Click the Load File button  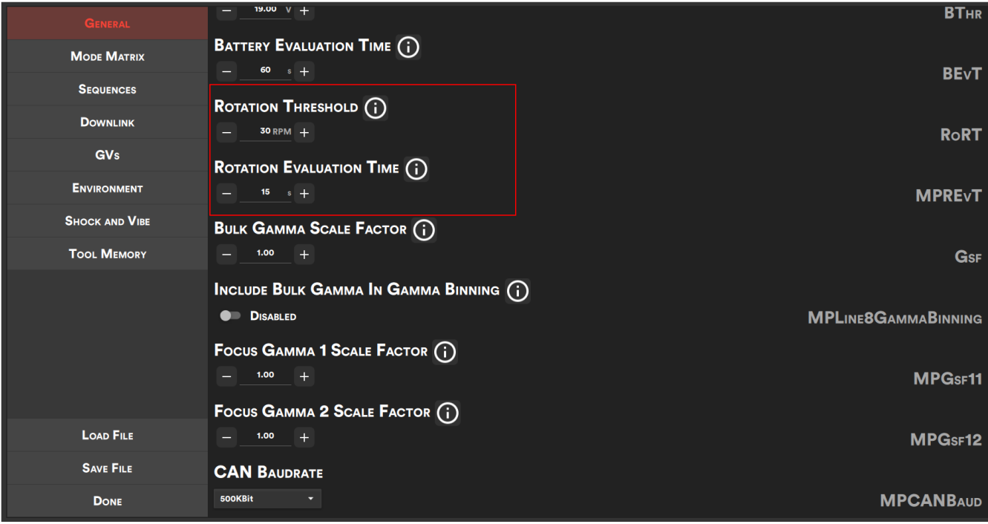108,436
